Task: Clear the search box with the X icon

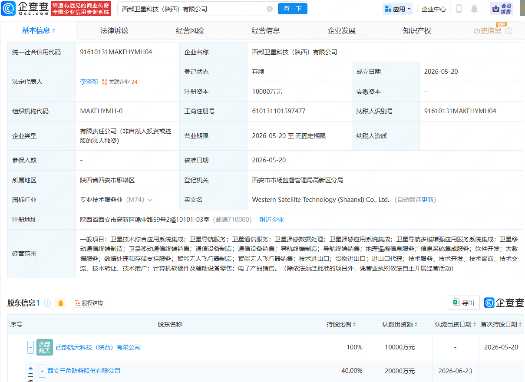Action: pyautogui.click(x=270, y=9)
